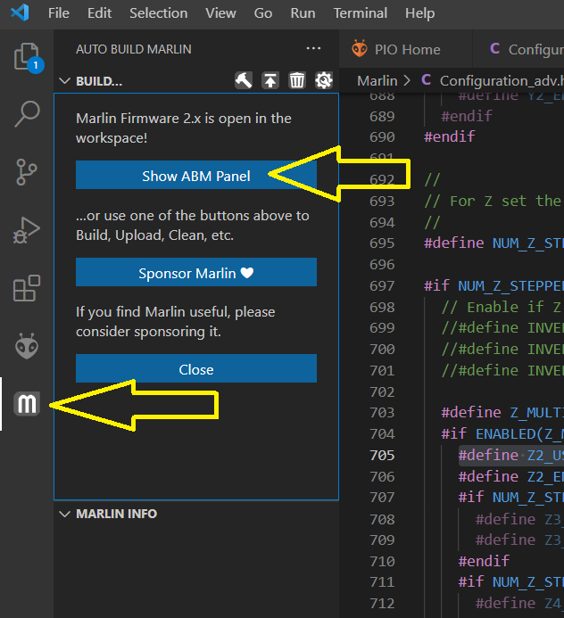This screenshot has width=564, height=618.
Task: Open the File menu
Action: pyautogui.click(x=59, y=13)
